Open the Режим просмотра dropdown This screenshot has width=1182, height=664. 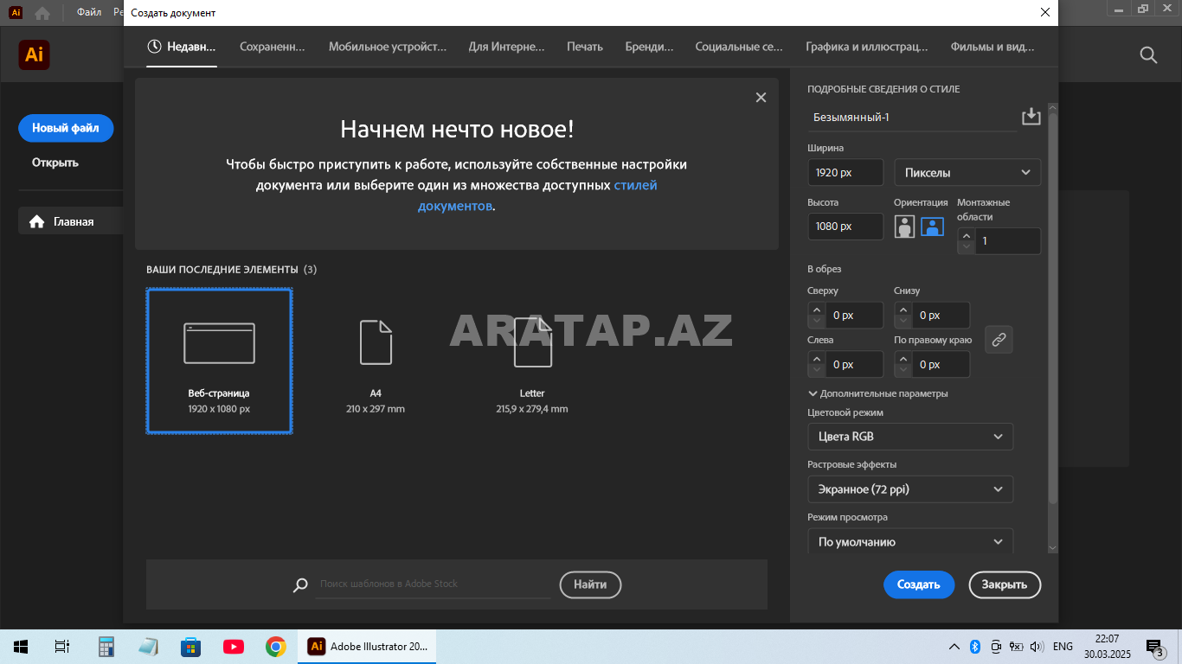[910, 542]
